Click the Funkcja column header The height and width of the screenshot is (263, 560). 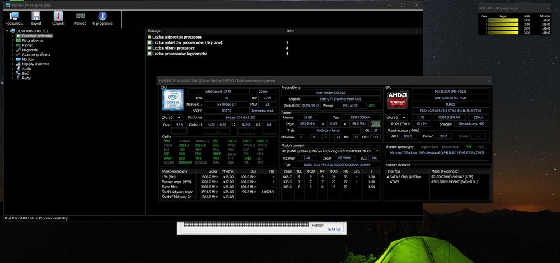pyautogui.click(x=215, y=31)
